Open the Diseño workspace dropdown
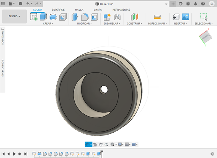This screenshot has height=158, width=217. 14,16
